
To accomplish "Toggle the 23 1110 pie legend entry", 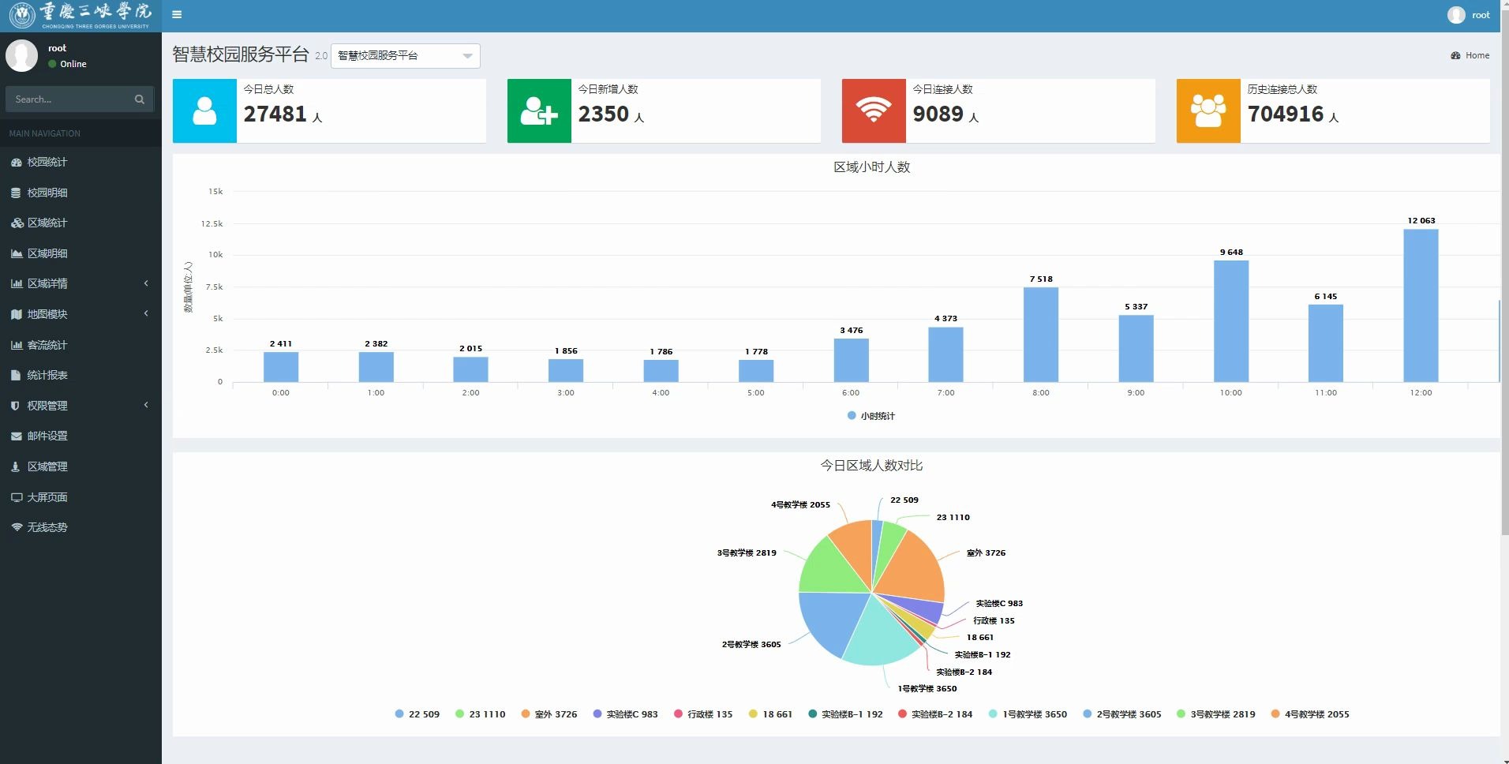I will coord(481,714).
